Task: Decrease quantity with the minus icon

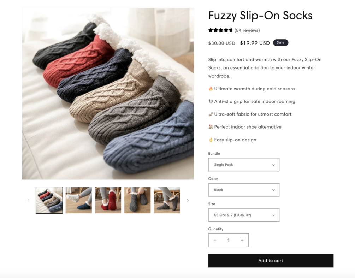Action: 215,240
